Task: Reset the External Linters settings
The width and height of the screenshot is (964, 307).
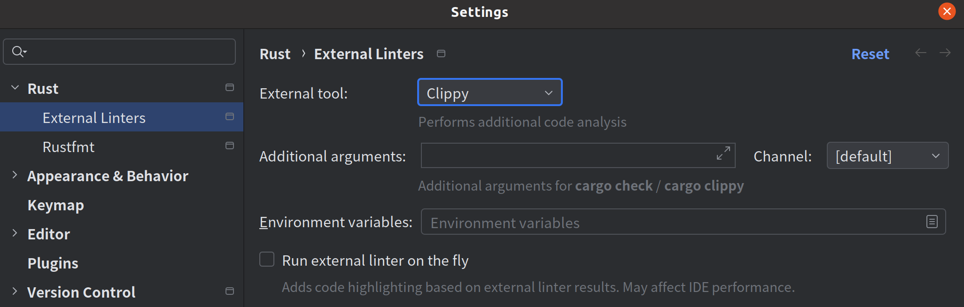Action: (x=870, y=54)
